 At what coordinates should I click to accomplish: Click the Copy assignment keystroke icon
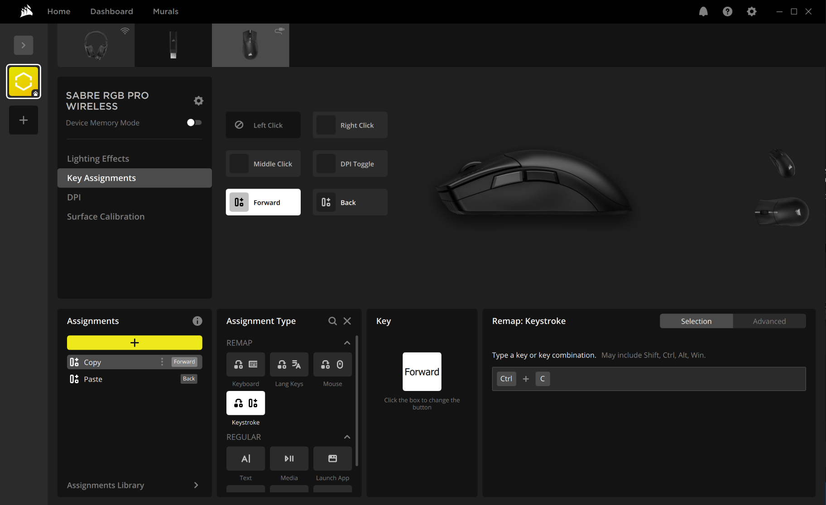point(74,362)
